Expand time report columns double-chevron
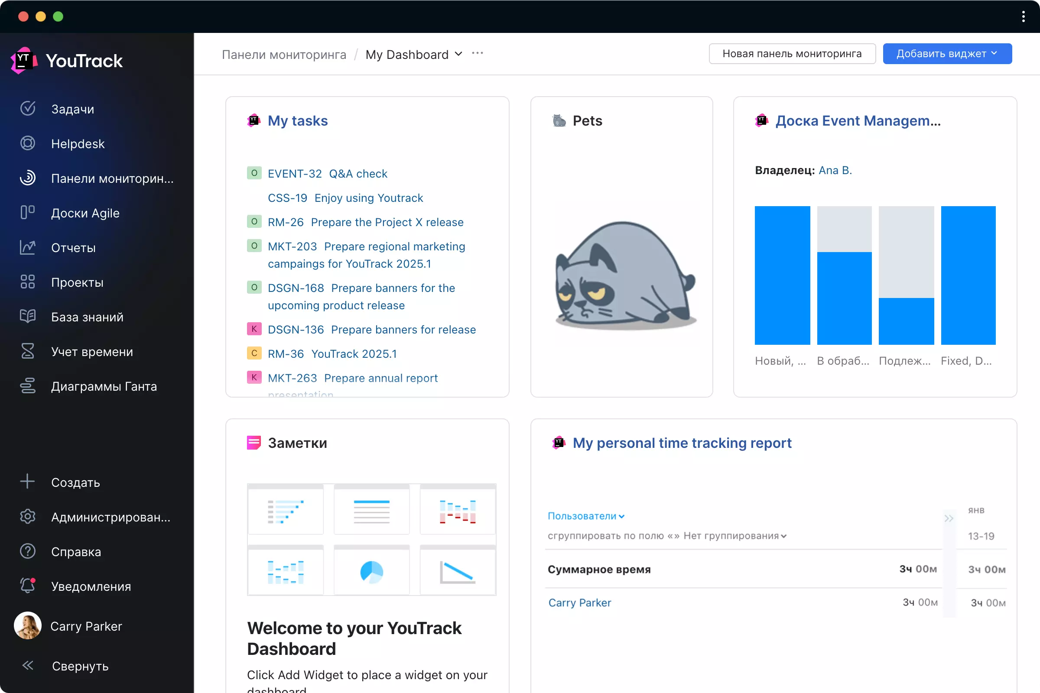This screenshot has height=693, width=1040. pyautogui.click(x=949, y=518)
